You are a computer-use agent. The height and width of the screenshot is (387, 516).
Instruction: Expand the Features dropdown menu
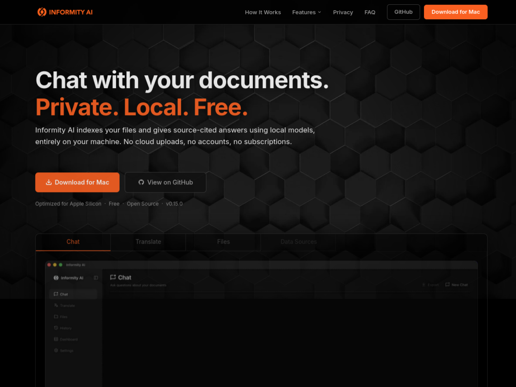click(x=307, y=12)
